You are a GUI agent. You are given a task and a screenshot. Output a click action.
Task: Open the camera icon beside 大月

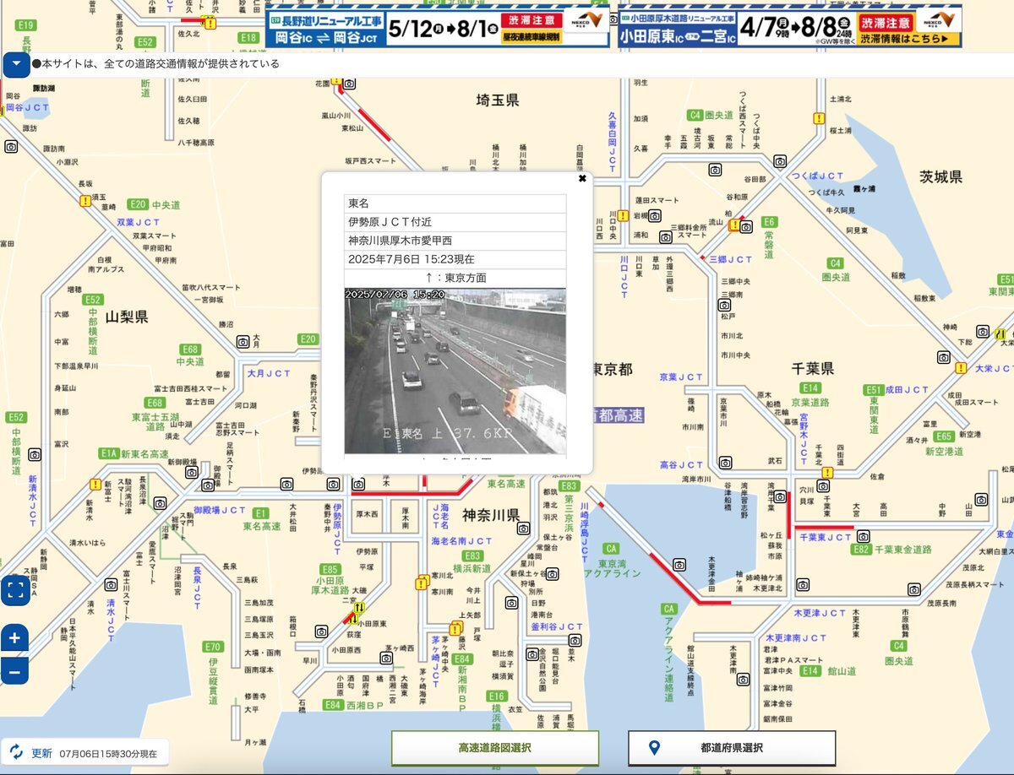(x=243, y=342)
